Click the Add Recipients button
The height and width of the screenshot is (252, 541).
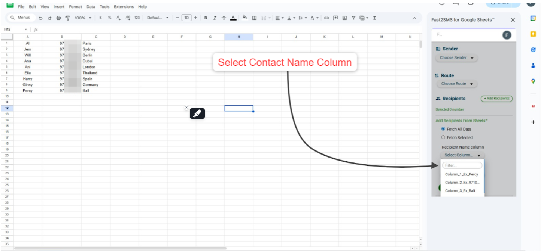click(496, 99)
